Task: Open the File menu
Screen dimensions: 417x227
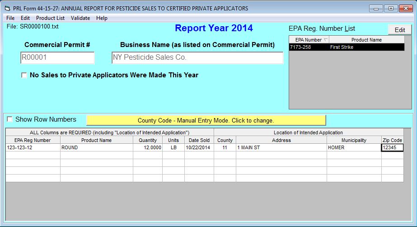Action: (10, 18)
